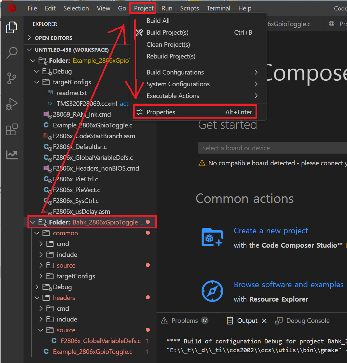The image size is (347, 363).
Task: Open the Help menu
Action: point(245,8)
